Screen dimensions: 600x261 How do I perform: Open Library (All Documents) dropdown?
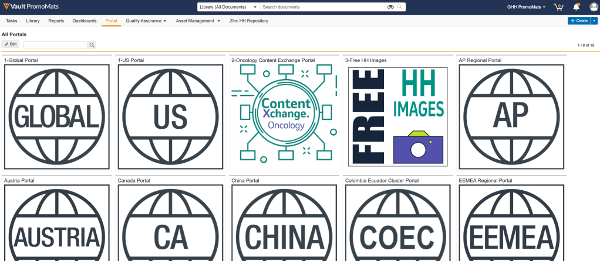(x=228, y=7)
